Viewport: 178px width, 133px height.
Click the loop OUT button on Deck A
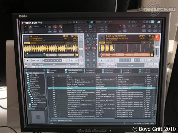[76, 60]
